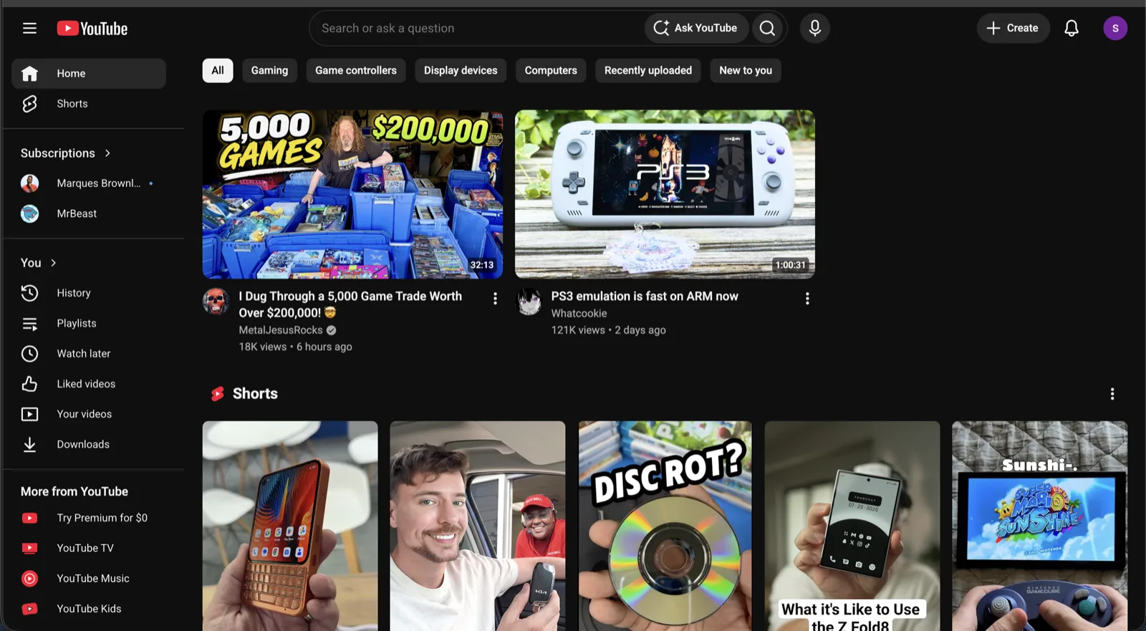Viewport: 1146px width, 631px height.
Task: Play the PS3 handheld thumbnail video
Action: pyautogui.click(x=665, y=194)
